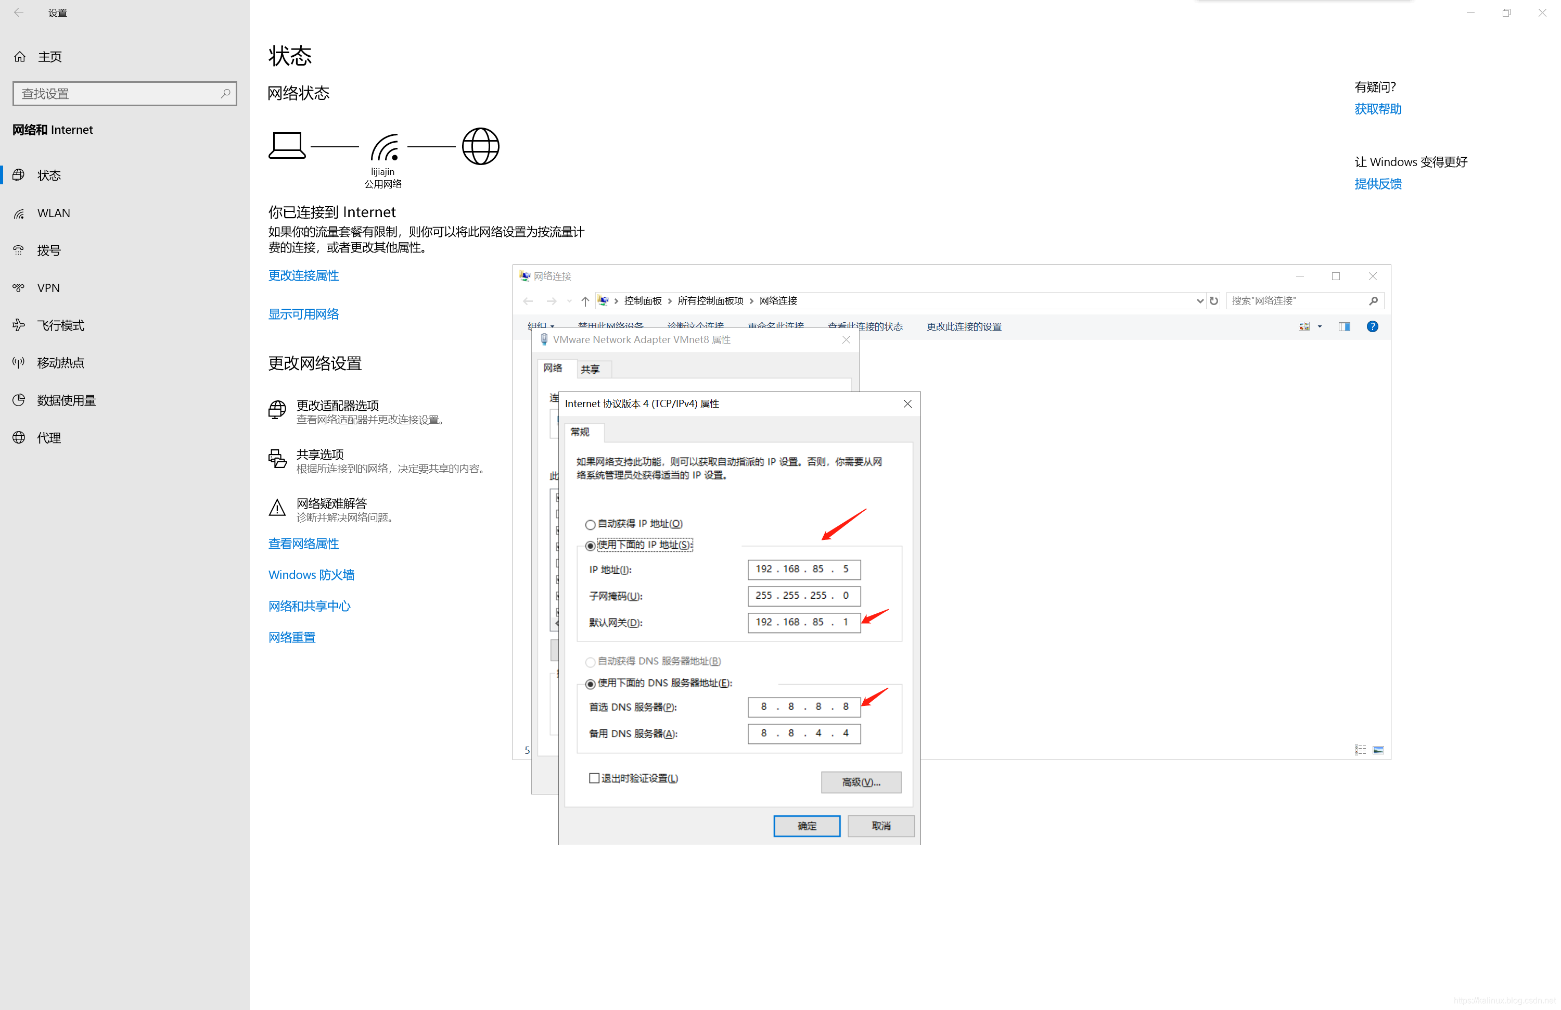
Task: Click back arrow in 网络连接 window
Action: click(x=528, y=301)
